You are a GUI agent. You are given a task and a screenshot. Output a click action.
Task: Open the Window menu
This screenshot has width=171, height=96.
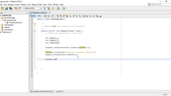(56, 5)
